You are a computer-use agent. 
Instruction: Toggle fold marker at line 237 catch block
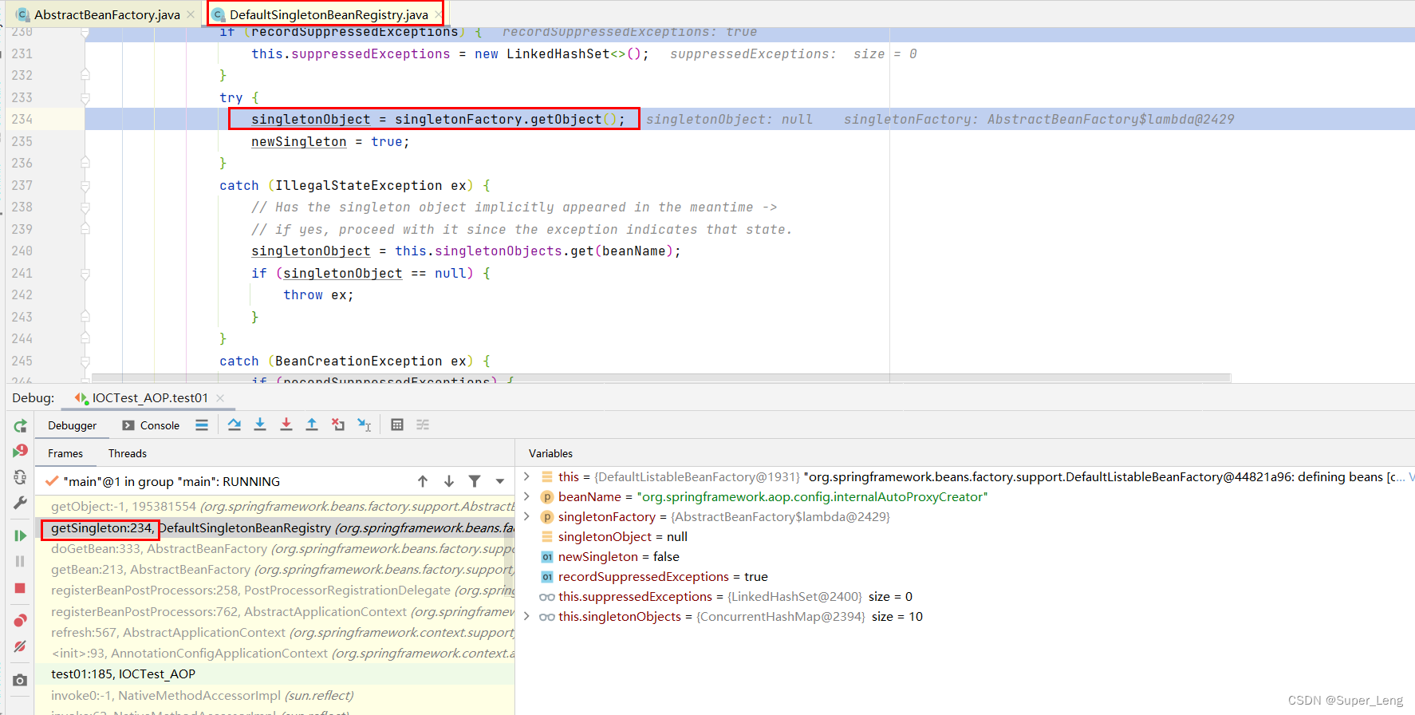[x=85, y=185]
